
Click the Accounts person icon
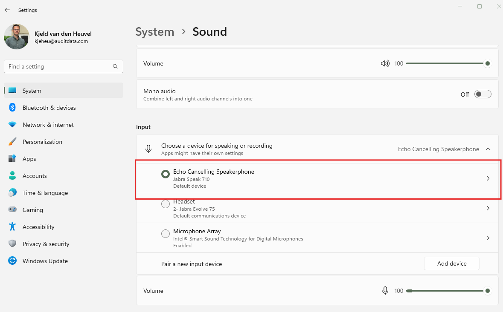12,175
